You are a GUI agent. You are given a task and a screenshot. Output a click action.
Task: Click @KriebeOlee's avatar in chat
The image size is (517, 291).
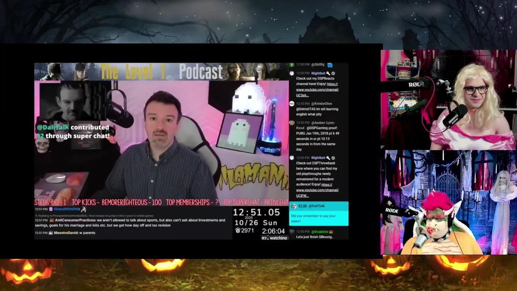292,104
